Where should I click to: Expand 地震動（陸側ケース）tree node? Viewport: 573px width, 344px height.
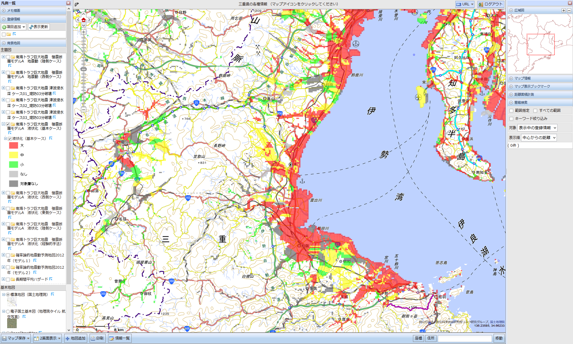coord(3,57)
